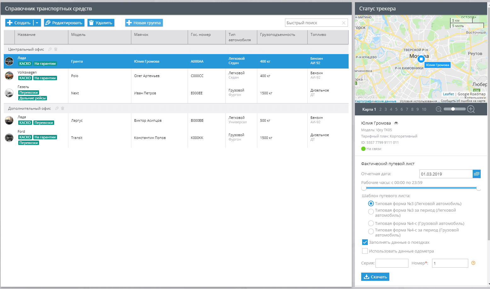490x289 pixels.
Task: Sort by the Гос. номер column header
Action: [207, 37]
